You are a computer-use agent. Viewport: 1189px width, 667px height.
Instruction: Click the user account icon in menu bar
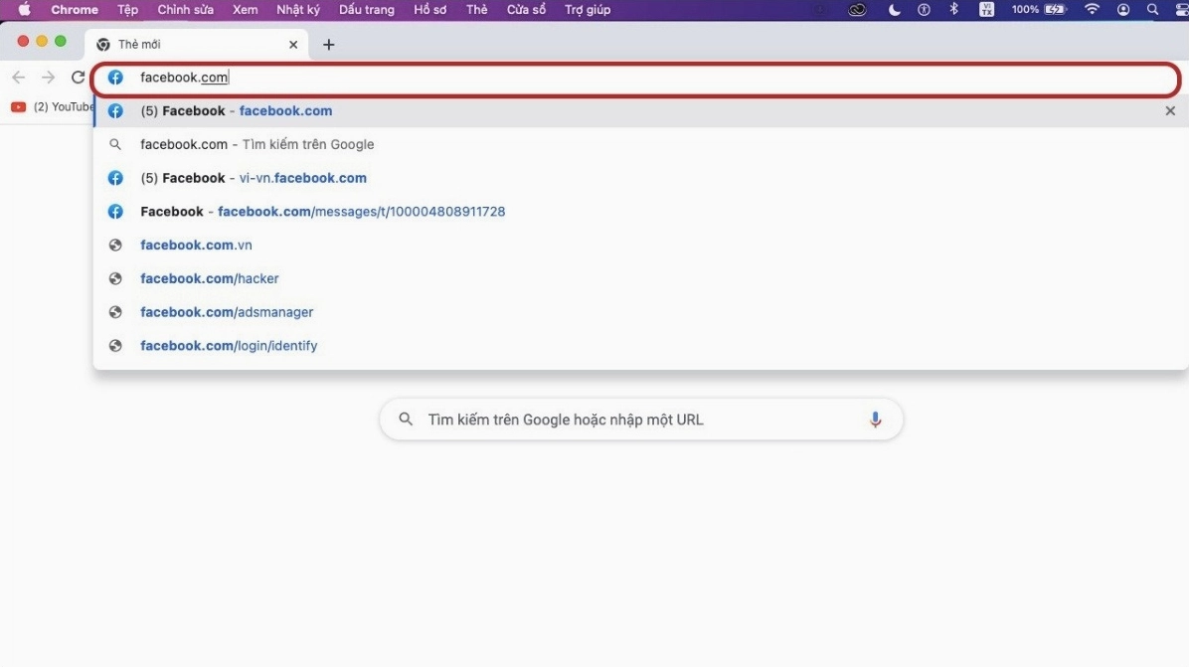[1122, 9]
